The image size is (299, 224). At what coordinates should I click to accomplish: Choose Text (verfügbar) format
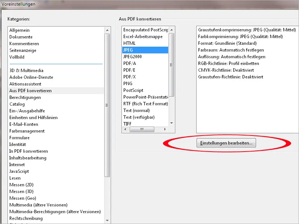139,117
